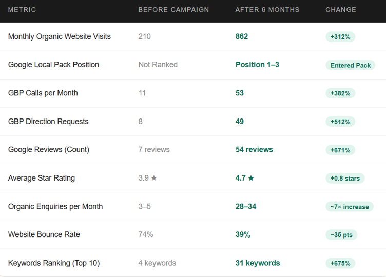Click the −35 pts bounce rate badge
Viewport: 386px width, 277px height.
point(341,235)
